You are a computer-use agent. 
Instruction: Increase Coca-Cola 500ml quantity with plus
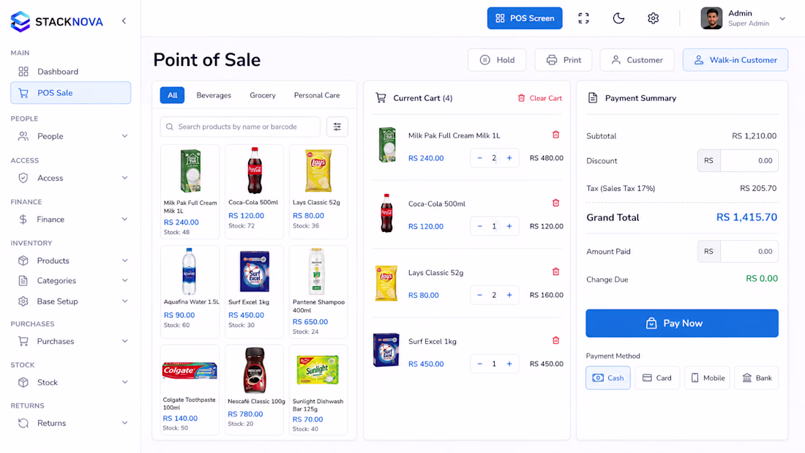(x=509, y=226)
